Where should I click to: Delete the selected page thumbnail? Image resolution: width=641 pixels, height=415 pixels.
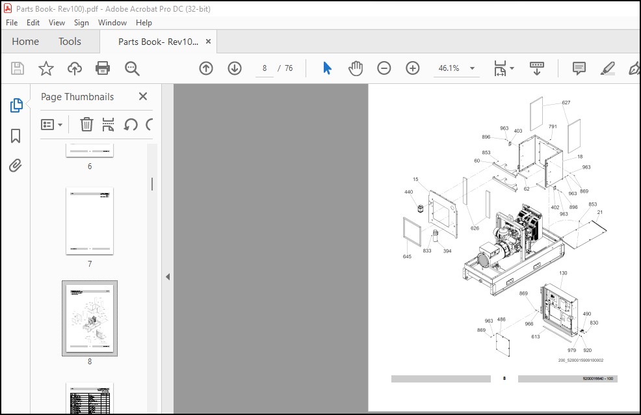pos(86,124)
